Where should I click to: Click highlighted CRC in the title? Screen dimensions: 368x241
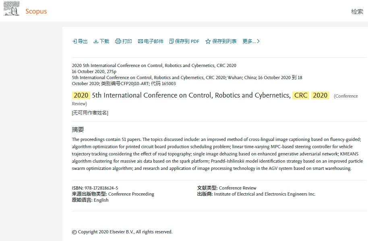pyautogui.click(x=301, y=95)
